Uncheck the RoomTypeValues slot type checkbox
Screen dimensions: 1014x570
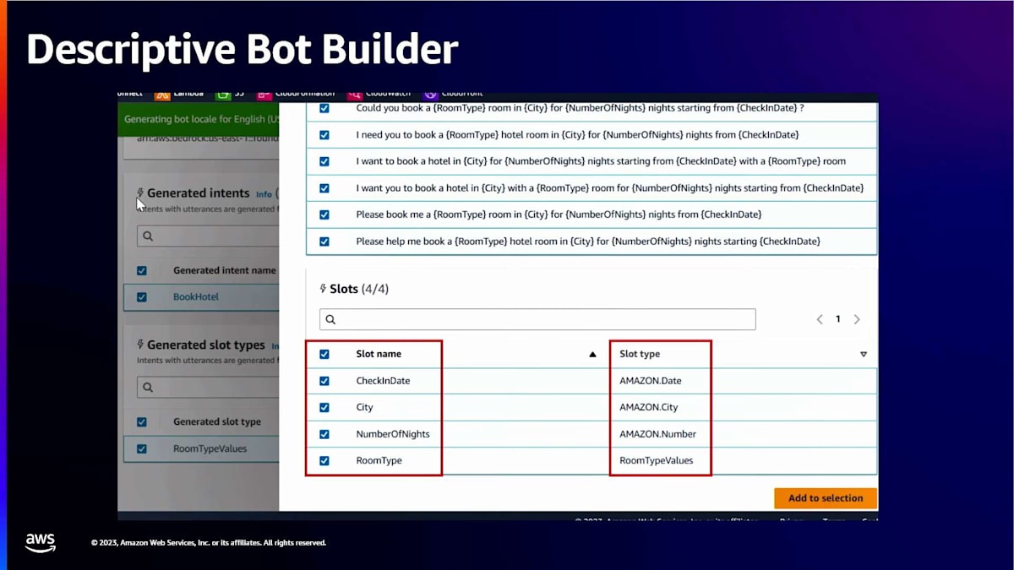coord(142,448)
